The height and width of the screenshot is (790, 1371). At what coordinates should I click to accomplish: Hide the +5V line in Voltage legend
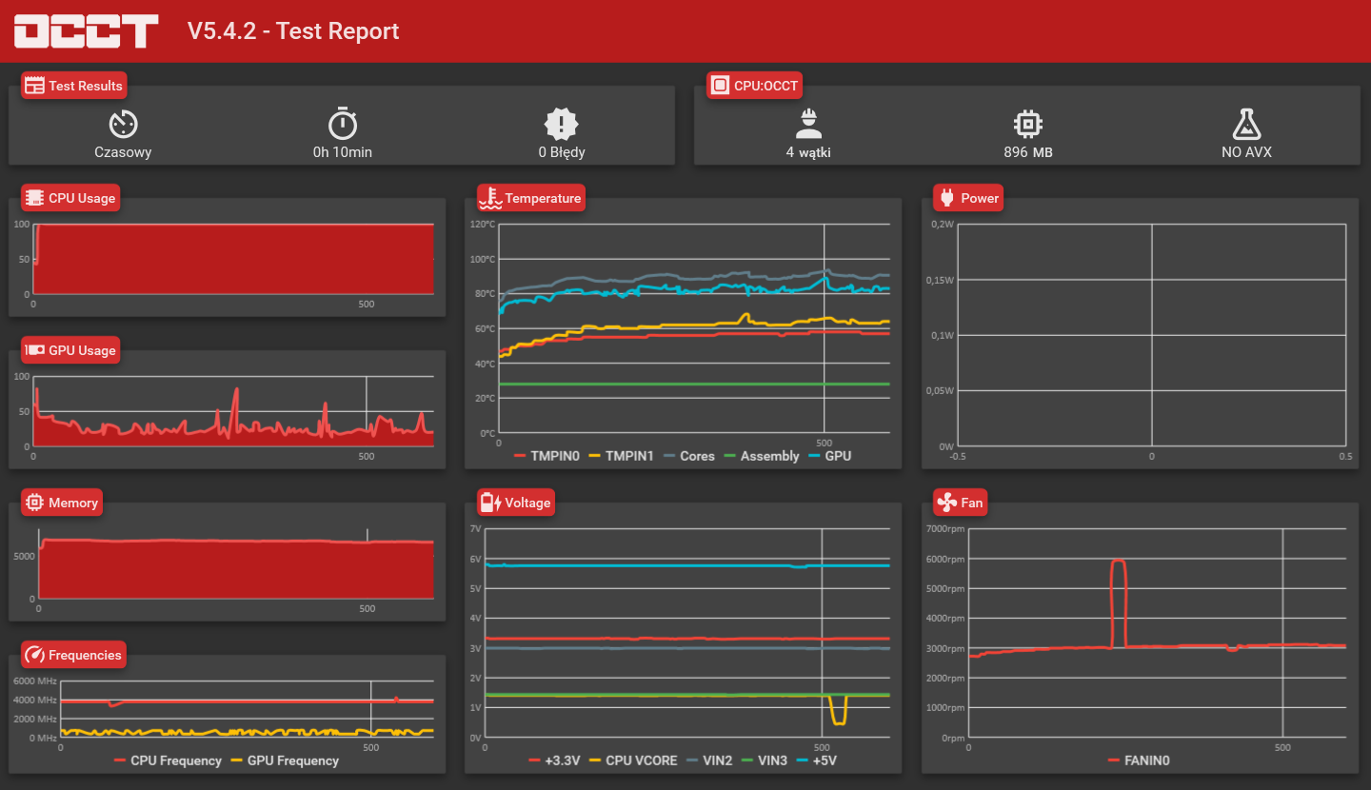pyautogui.click(x=818, y=760)
